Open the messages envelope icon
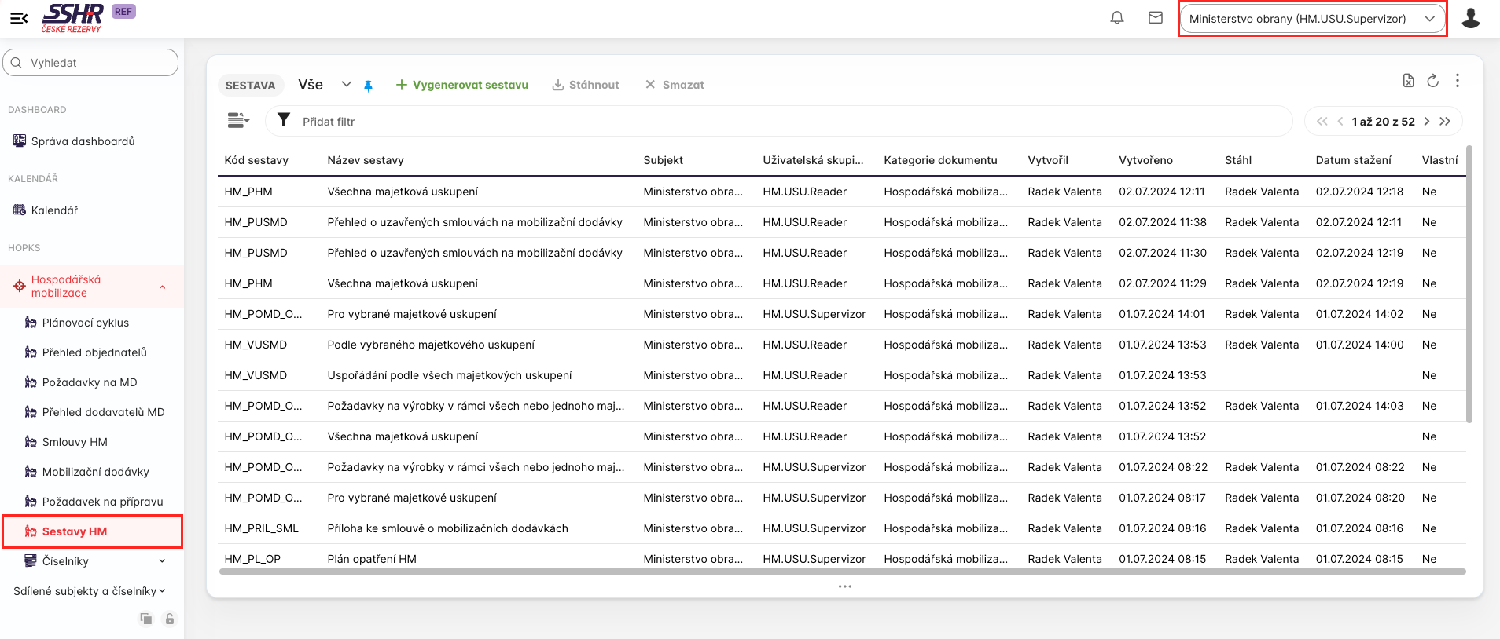This screenshot has width=1500, height=639. click(1155, 18)
